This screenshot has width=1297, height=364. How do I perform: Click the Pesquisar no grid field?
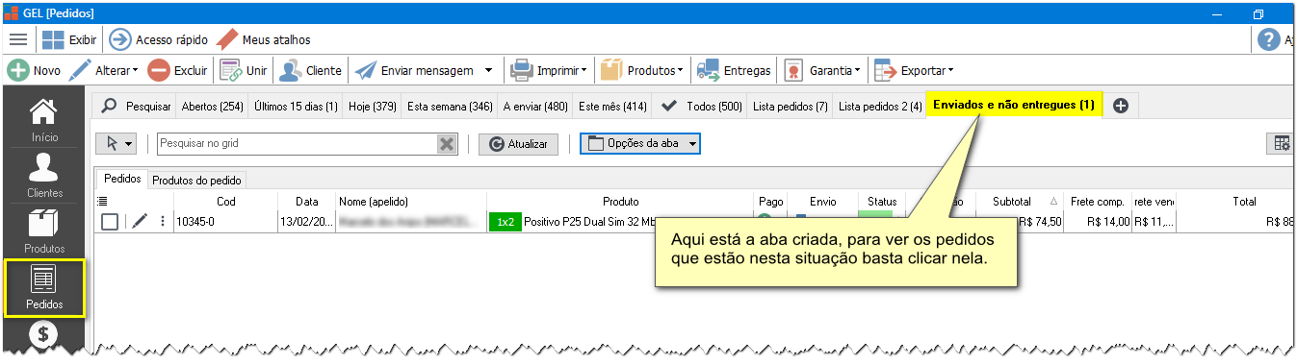298,143
